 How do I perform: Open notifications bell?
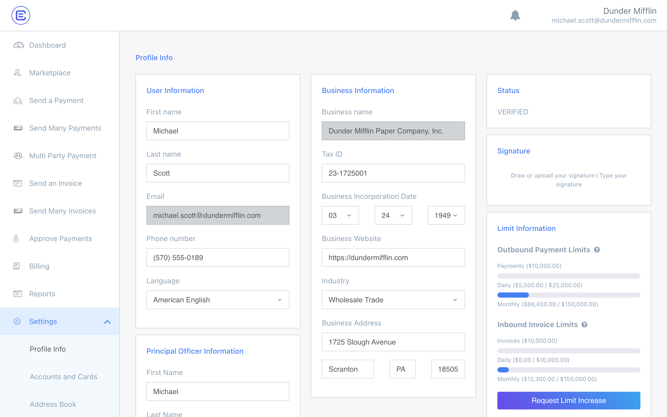(x=515, y=15)
